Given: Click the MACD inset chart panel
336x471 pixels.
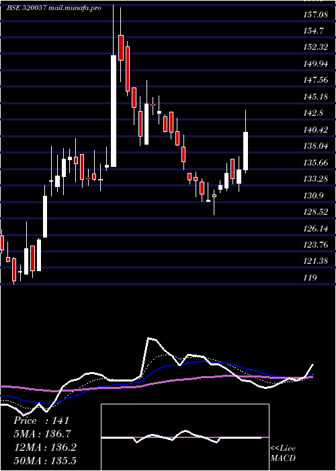Looking at the screenshot, I should coord(185,437).
